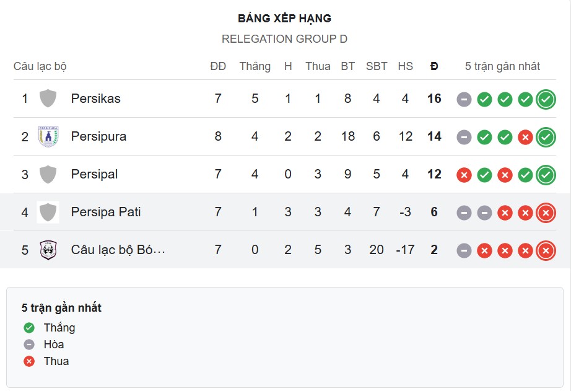This screenshot has height=391, width=571.
Task: Click the green check icon in the legend
Action: [x=29, y=328]
